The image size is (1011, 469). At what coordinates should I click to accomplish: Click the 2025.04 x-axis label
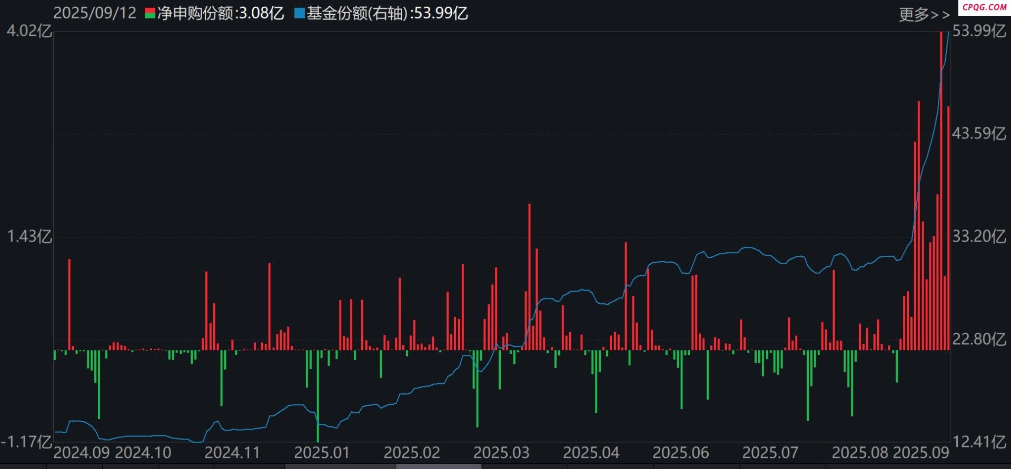pos(591,453)
